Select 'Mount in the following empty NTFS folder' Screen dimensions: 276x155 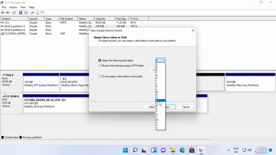point(100,66)
